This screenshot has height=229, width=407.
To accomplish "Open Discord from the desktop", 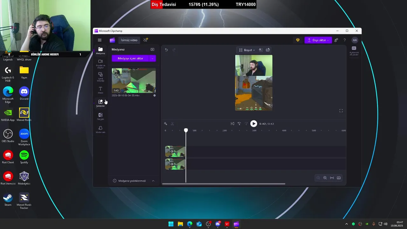I will (x=24, y=93).
